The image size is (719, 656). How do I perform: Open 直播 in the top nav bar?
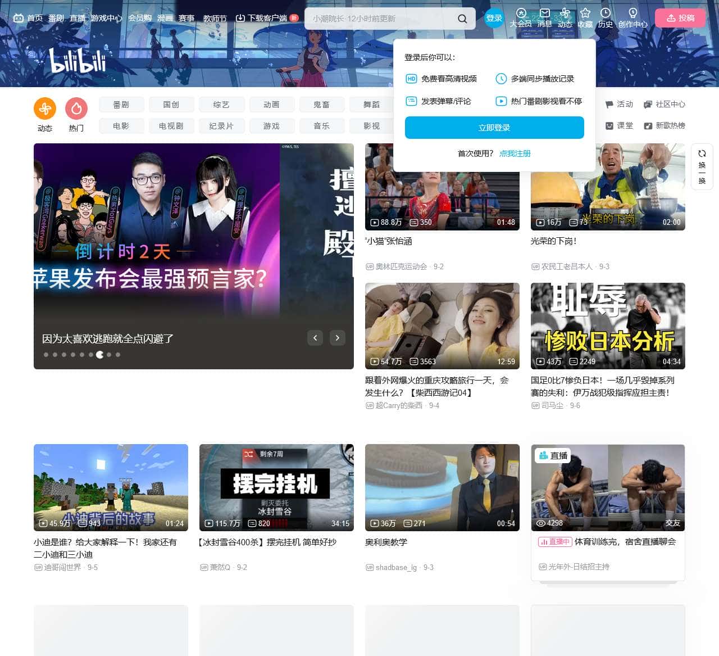78,18
